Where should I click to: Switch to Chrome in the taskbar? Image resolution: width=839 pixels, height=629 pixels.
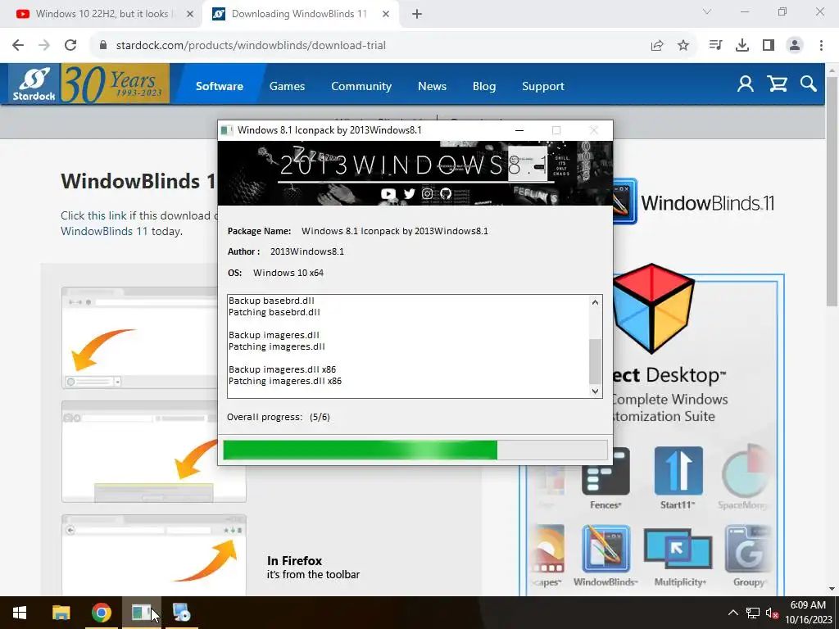[x=101, y=613]
